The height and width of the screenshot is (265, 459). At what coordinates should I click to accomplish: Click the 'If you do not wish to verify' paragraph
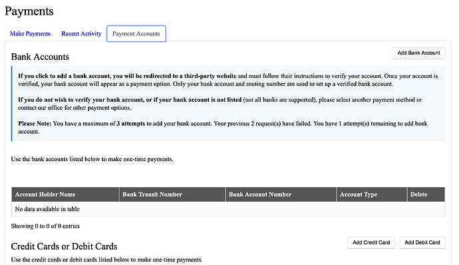coord(220,103)
